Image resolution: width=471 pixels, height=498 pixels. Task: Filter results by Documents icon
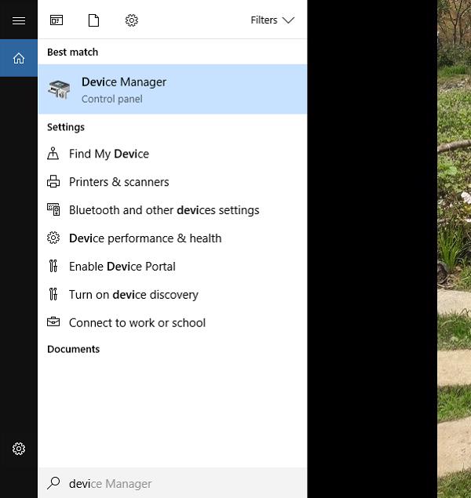93,20
